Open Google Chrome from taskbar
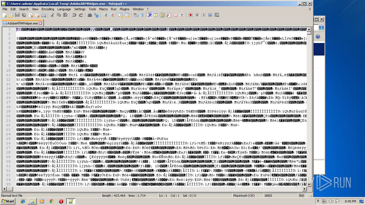The height and width of the screenshot is (205, 365). pyautogui.click(x=51, y=201)
